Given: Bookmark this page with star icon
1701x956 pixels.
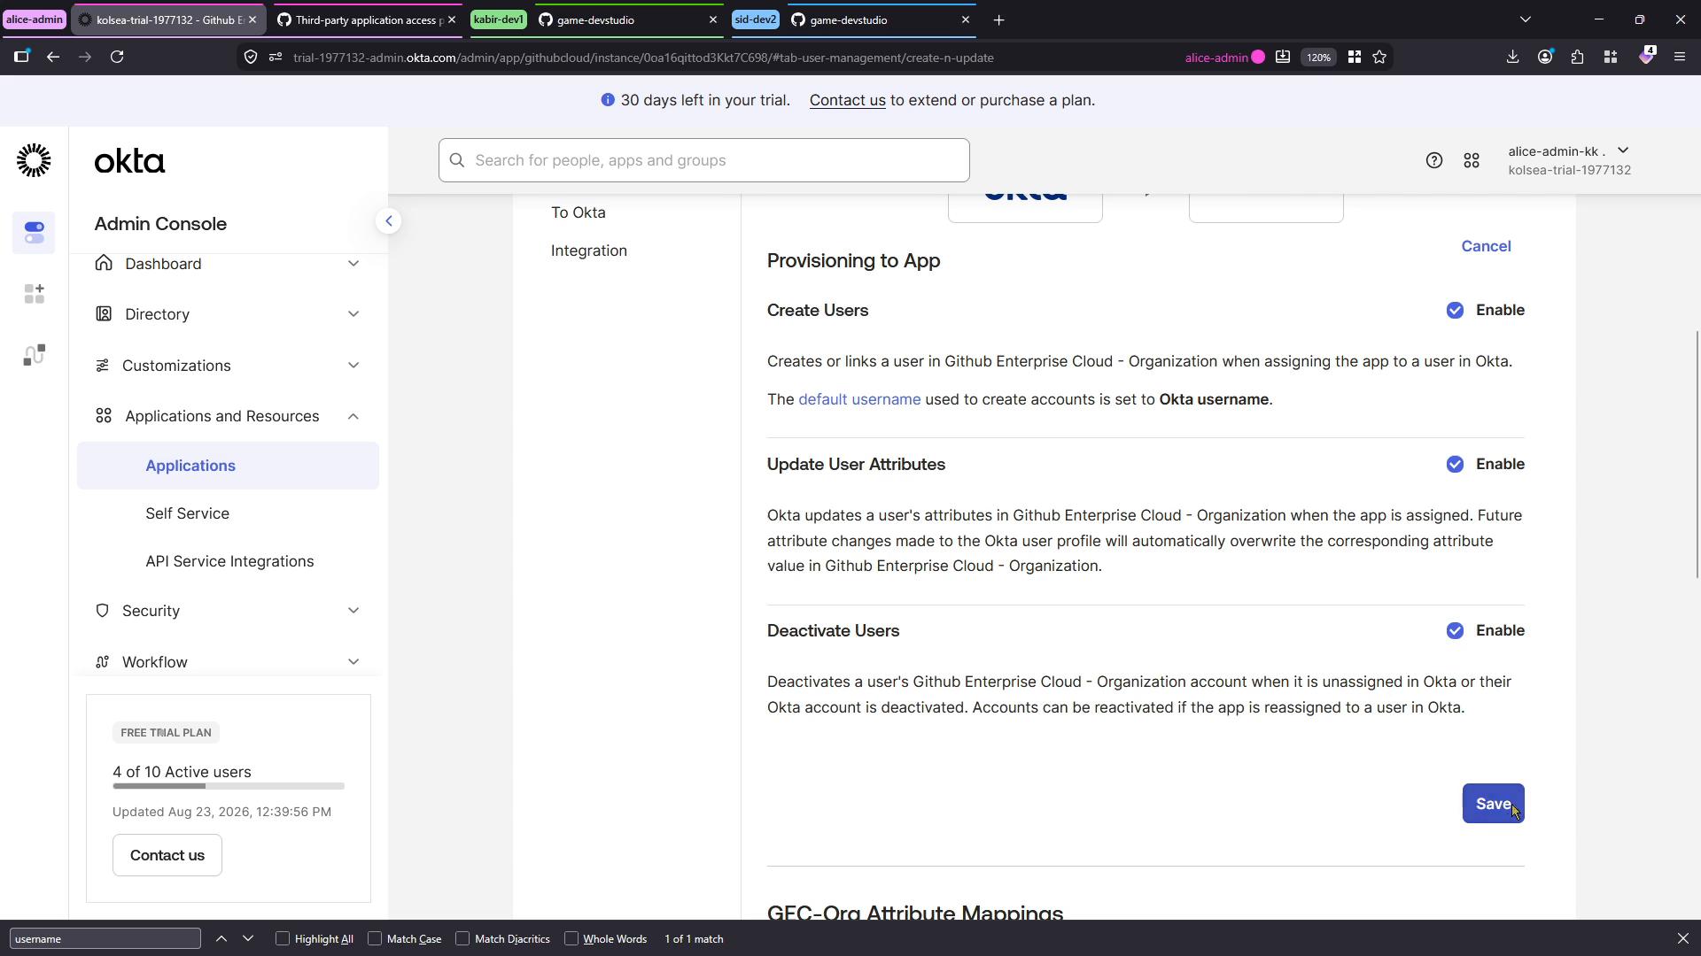Looking at the screenshot, I should (x=1379, y=58).
